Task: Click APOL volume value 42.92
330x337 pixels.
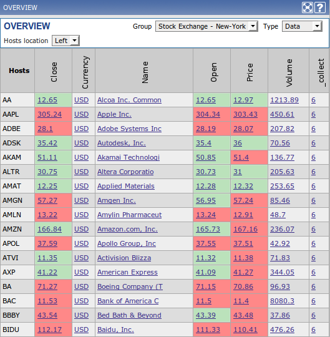Action: pyautogui.click(x=280, y=244)
